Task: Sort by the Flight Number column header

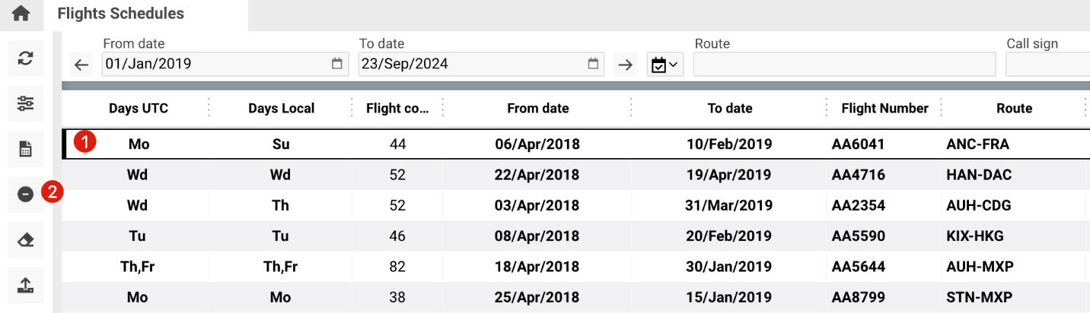Action: [x=884, y=108]
